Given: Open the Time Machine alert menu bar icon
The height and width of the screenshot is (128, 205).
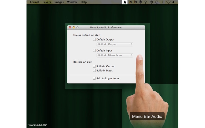Looking at the screenshot, I should (151, 2).
